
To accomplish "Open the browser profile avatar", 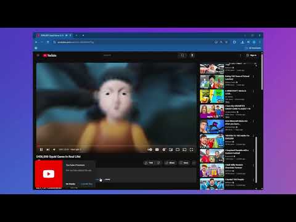I will click(254, 42).
